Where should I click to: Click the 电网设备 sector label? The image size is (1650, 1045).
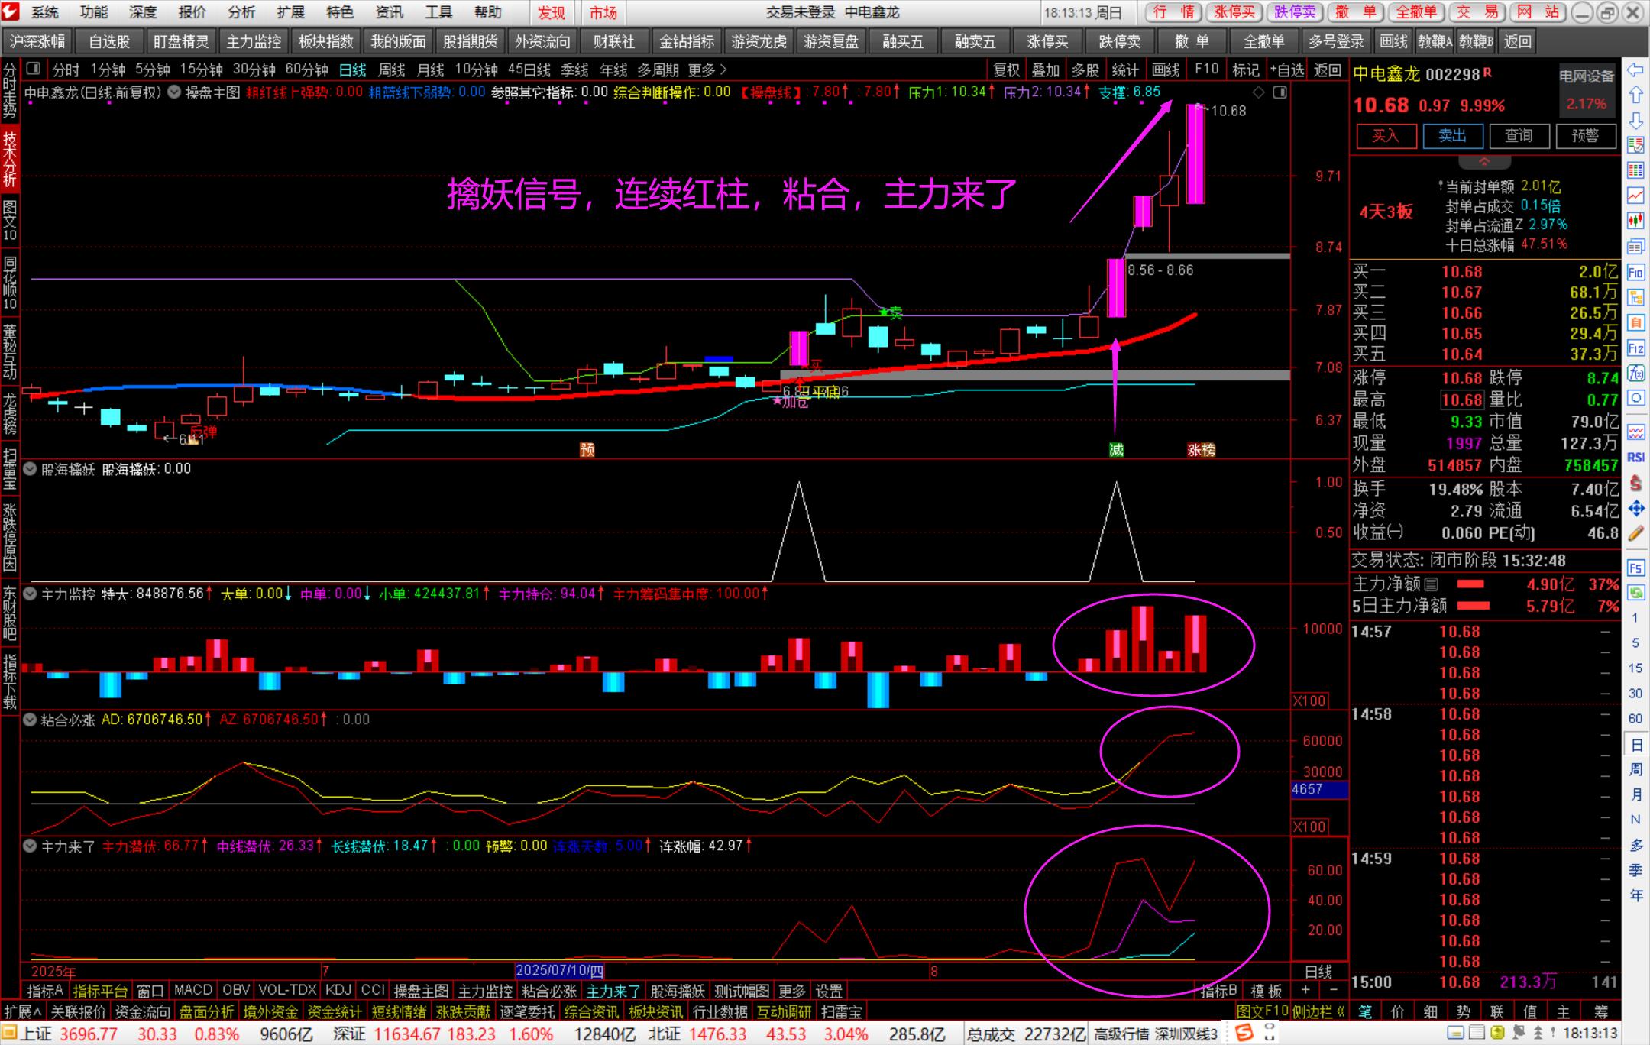click(1587, 76)
